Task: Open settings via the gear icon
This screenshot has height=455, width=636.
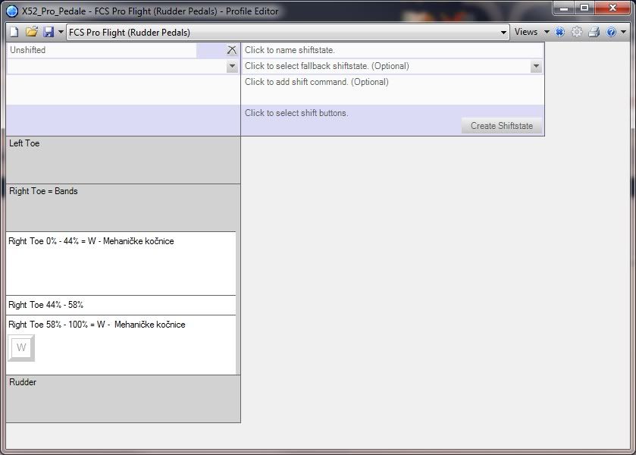Action: click(577, 33)
